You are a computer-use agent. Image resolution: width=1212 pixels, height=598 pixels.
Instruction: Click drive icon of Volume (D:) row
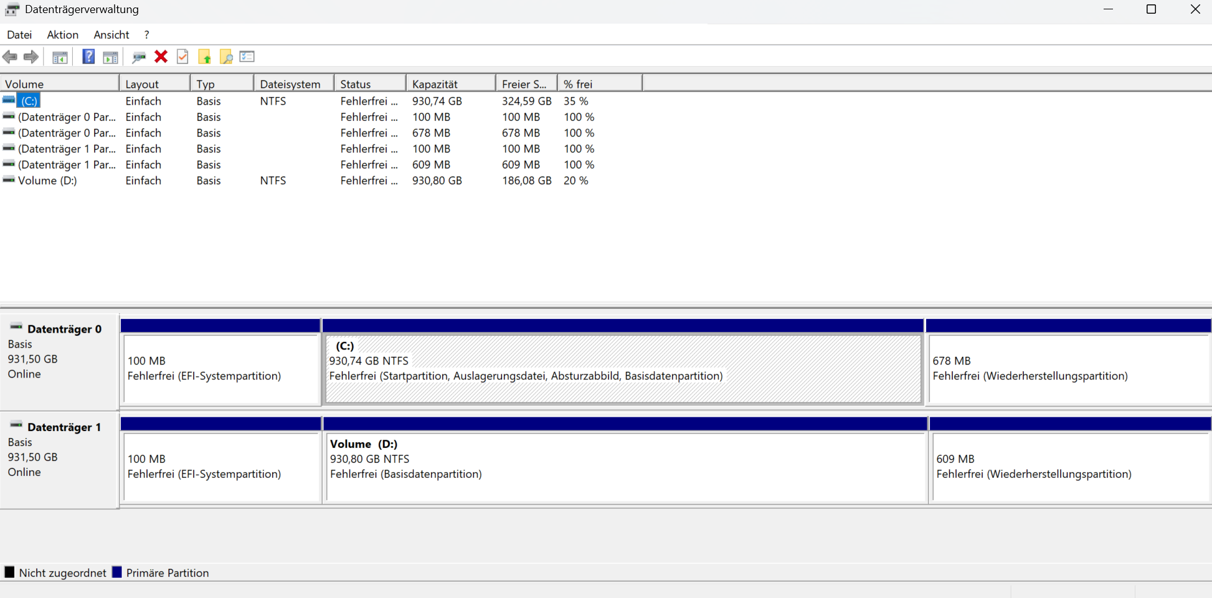click(9, 180)
